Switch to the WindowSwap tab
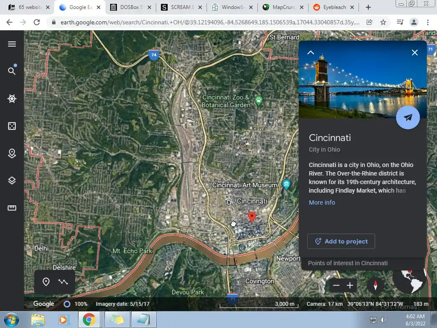Image resolution: width=437 pixels, height=328 pixels. tap(232, 7)
